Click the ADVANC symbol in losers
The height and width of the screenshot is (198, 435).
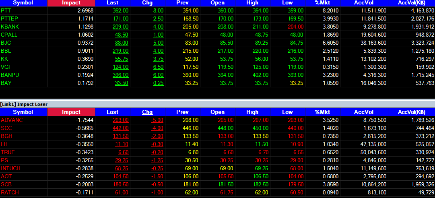click(12, 120)
